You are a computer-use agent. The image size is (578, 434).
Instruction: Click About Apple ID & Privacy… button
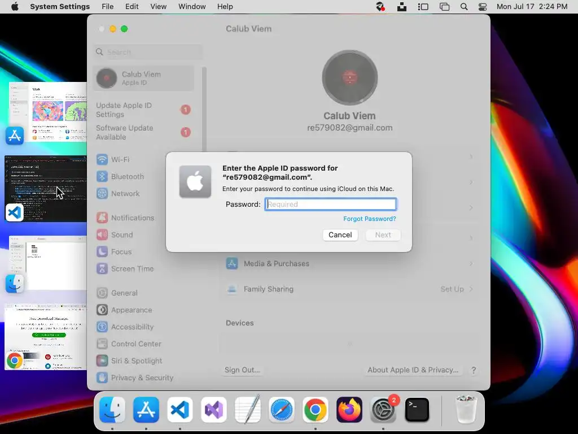coord(413,370)
